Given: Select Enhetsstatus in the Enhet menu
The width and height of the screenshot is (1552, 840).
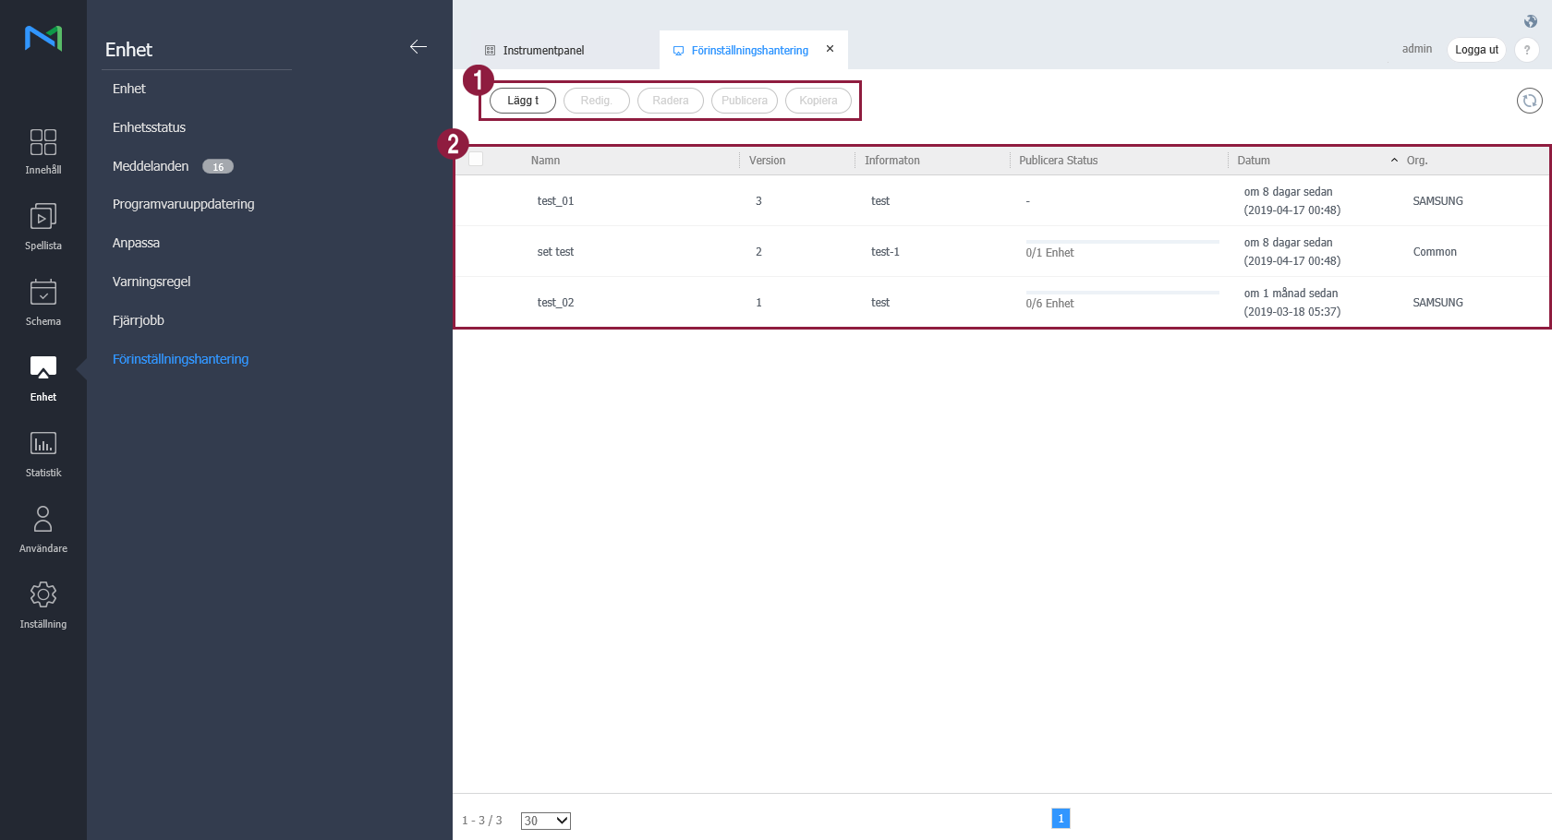Looking at the screenshot, I should click(x=149, y=127).
